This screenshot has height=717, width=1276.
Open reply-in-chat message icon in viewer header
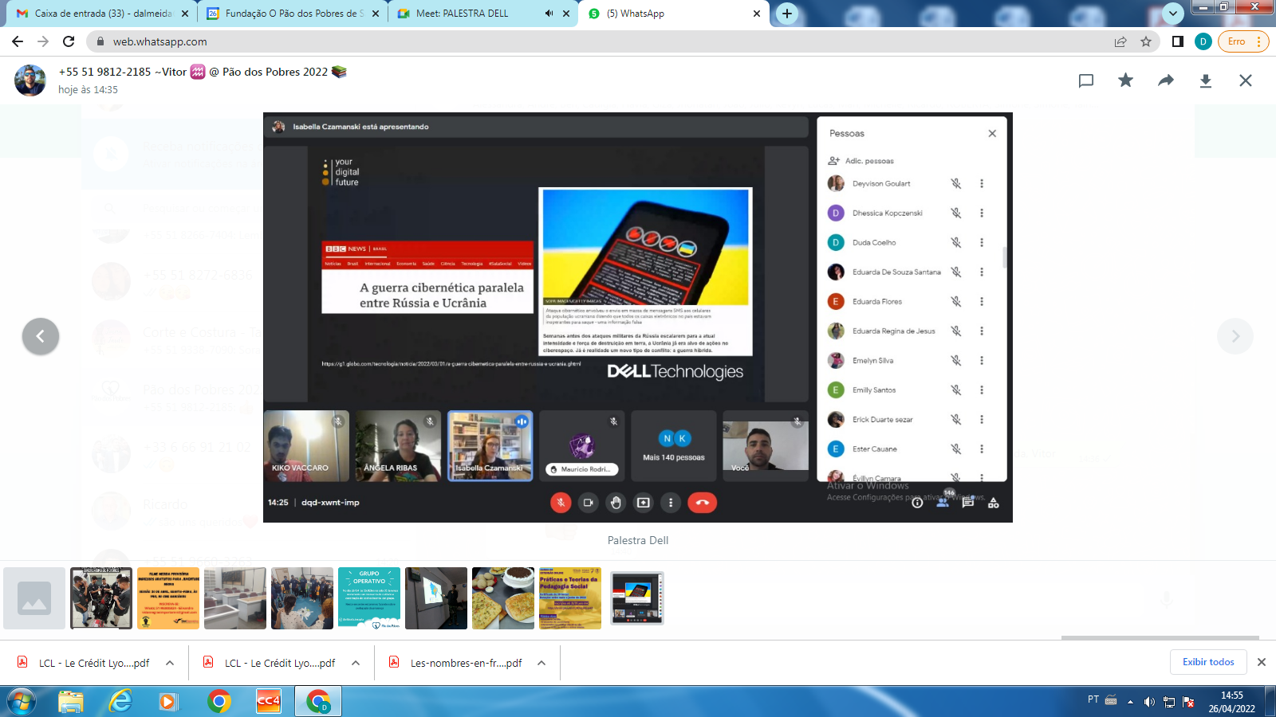click(x=1085, y=80)
